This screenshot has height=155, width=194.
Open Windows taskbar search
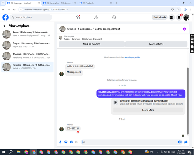coord(11,152)
